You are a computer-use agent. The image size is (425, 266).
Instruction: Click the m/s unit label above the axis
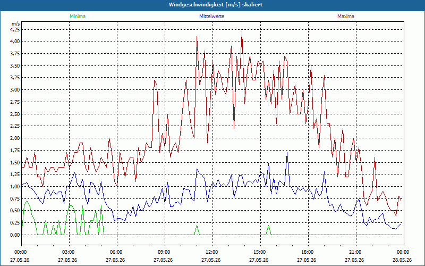pos(16,24)
